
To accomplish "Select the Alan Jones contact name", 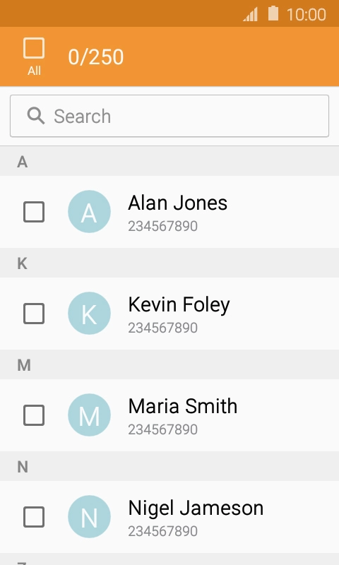I will point(177,203).
